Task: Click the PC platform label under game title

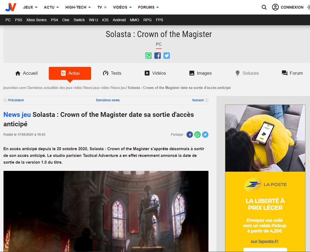Action: [159, 44]
